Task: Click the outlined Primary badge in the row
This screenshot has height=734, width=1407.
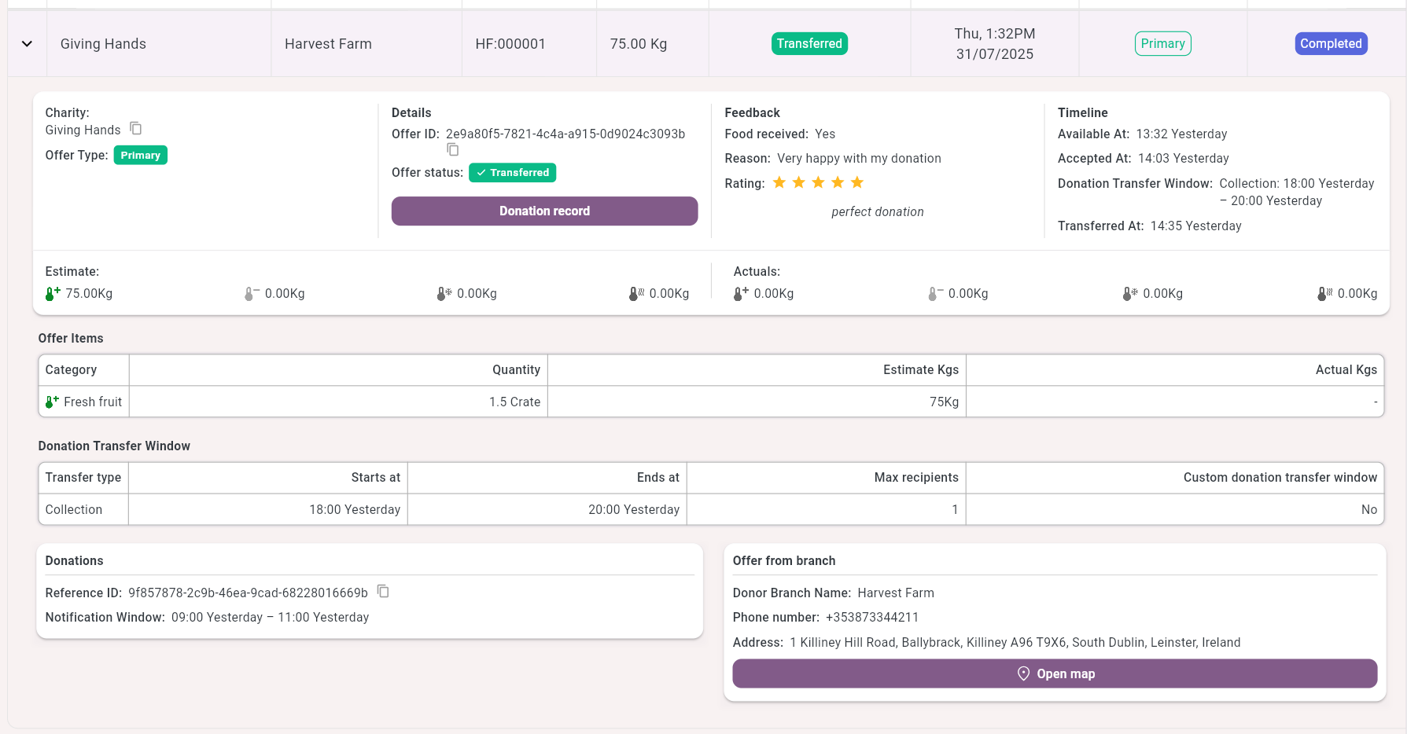Action: coord(1162,44)
